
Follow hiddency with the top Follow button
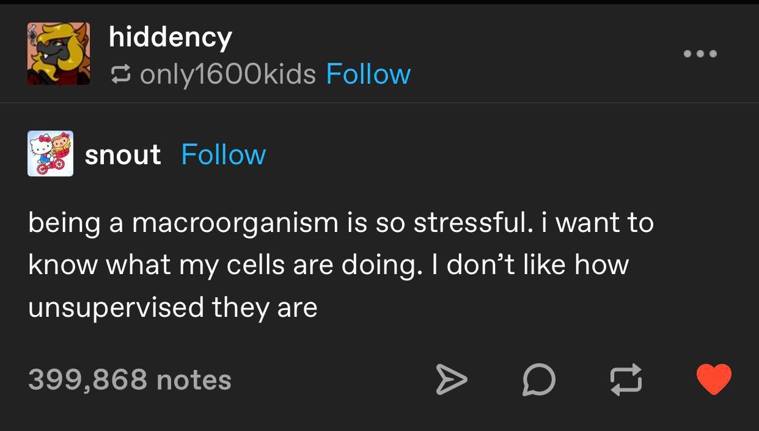coord(368,74)
